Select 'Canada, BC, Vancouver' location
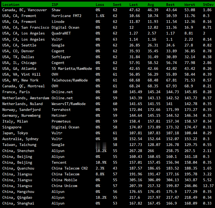This screenshot has width=215, height=208. pyautogui.click(x=25, y=10)
